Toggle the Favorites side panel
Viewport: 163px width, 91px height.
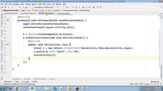click(2, 57)
